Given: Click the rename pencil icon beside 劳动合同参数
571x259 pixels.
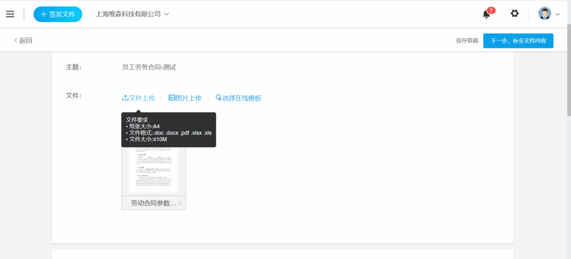Looking at the screenshot, I should [x=180, y=203].
